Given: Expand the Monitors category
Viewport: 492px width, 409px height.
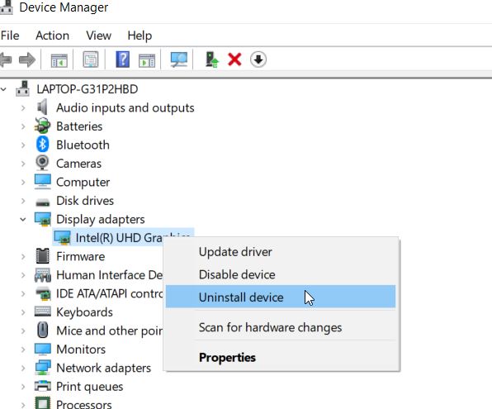Looking at the screenshot, I should (23, 349).
